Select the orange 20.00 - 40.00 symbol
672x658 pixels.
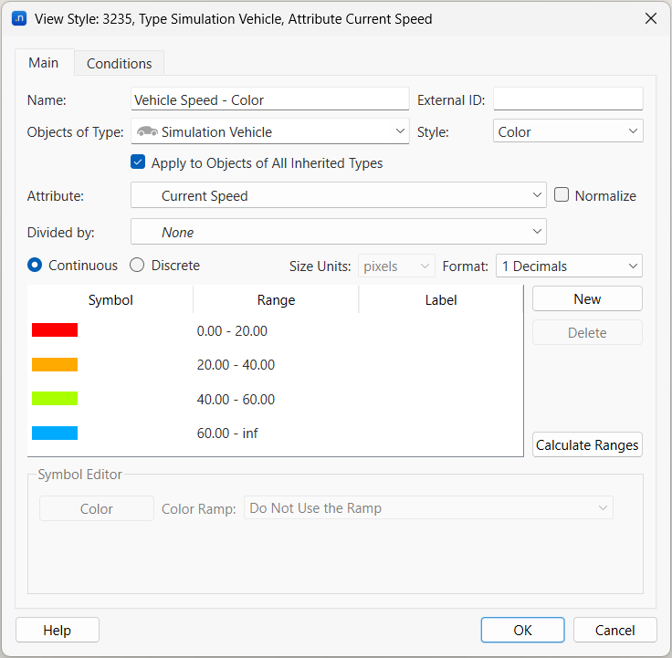[55, 365]
